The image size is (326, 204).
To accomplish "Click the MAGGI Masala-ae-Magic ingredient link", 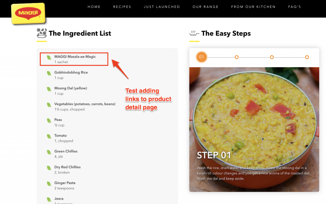I will point(75,57).
